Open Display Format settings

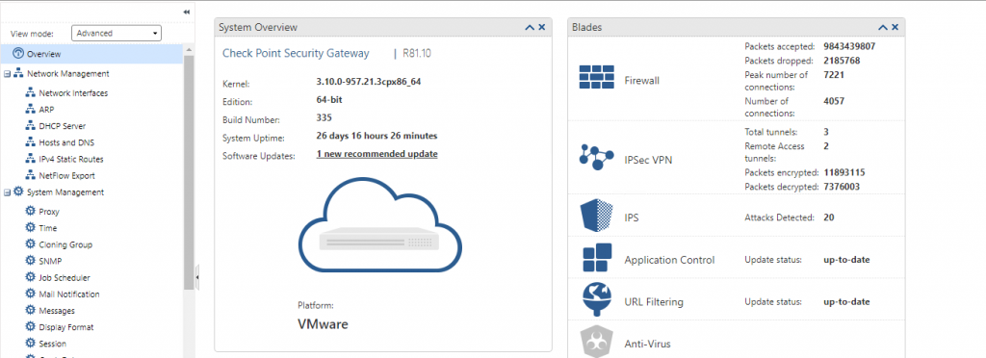pos(66,327)
